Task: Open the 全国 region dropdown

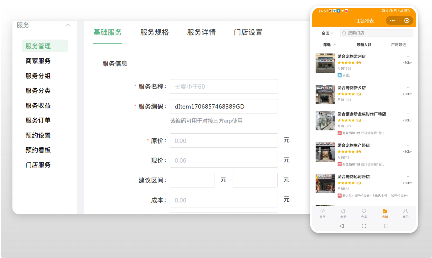Action: pos(327,33)
